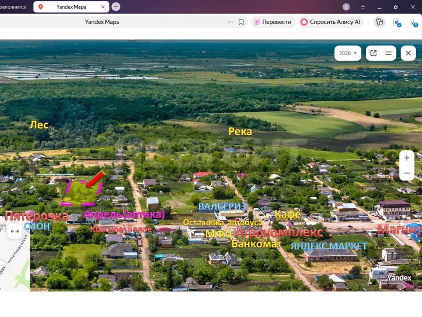
Task: Click the address bar showing Yandex Maps
Action: [102, 22]
